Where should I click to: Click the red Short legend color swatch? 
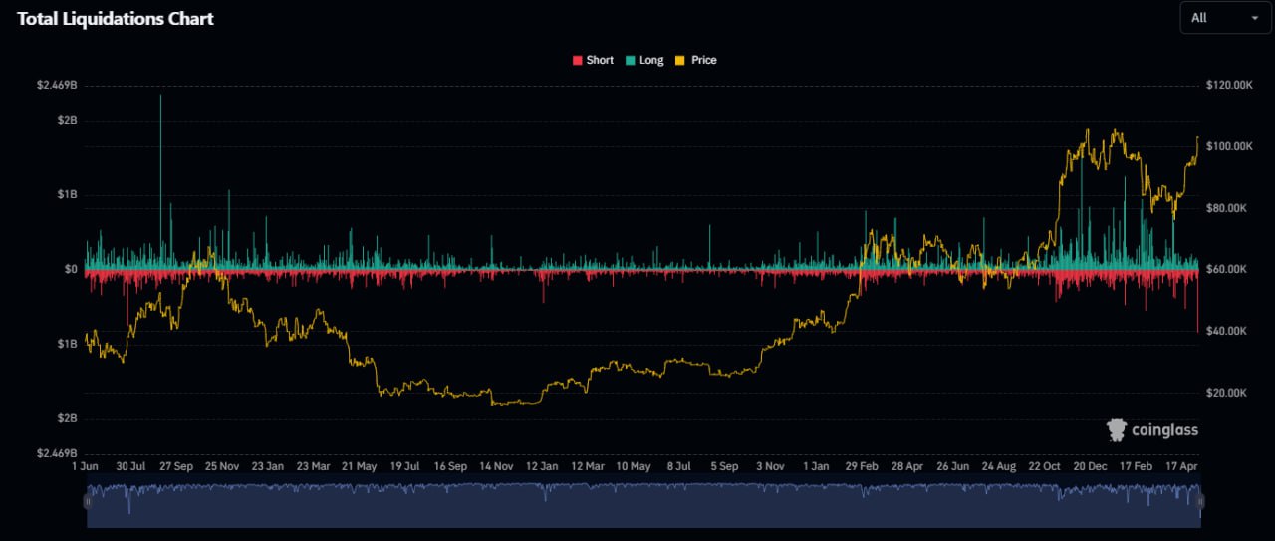[x=577, y=61]
